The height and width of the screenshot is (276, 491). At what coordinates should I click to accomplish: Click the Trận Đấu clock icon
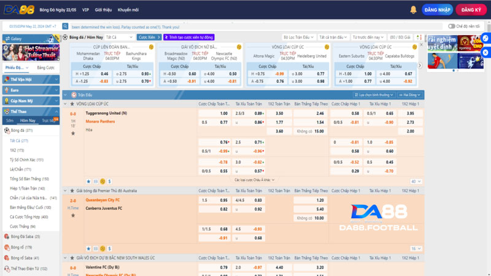coord(73,95)
